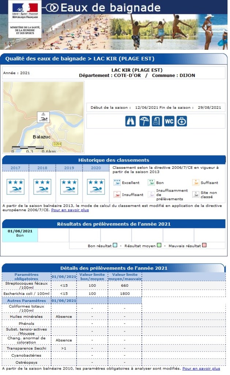Click the Balazuc location map
The height and width of the screenshot is (375, 230).
pos(43,117)
